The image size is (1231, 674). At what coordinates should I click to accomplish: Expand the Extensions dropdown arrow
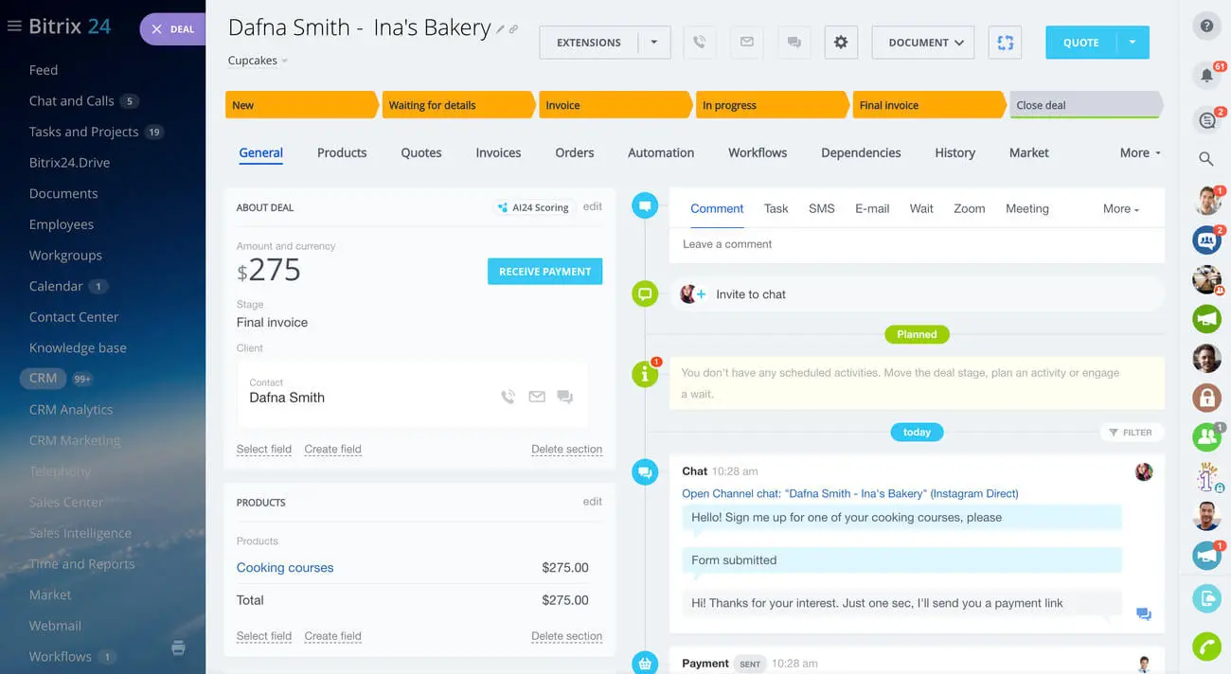pyautogui.click(x=654, y=43)
